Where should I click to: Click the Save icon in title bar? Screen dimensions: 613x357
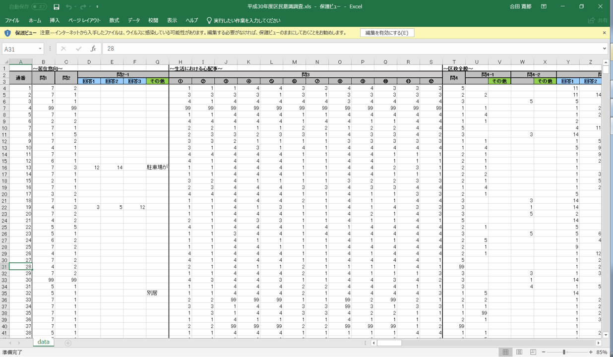(x=57, y=6)
